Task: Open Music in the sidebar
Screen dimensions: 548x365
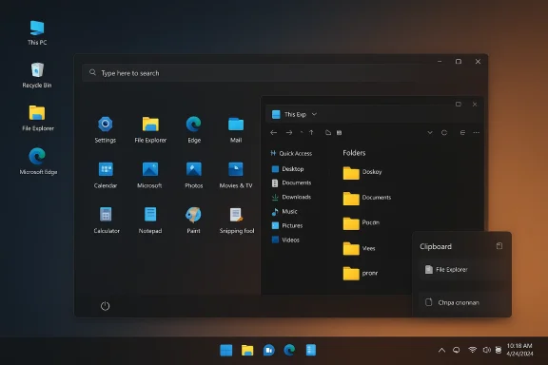Action: coord(284,211)
